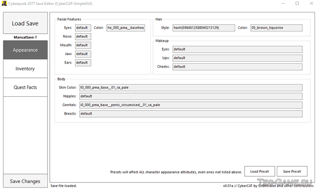Screen dimensions: 318x190
Task: Click the Makeup Cheeks field
Action: point(238,66)
